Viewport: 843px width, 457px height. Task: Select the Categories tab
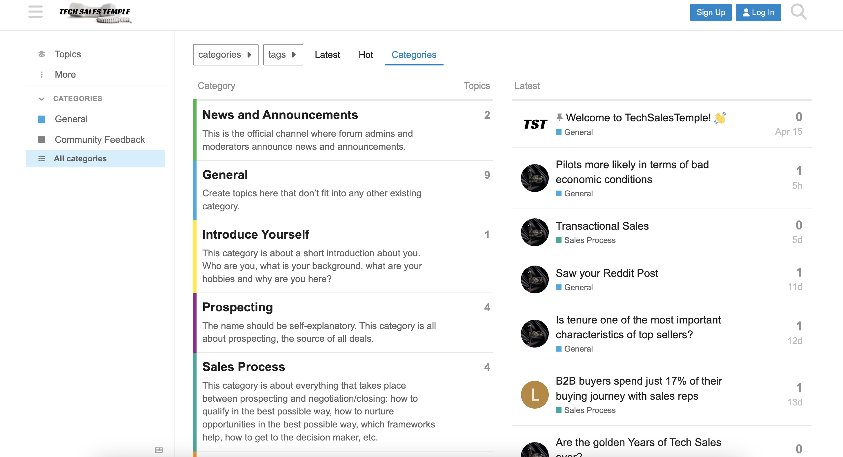(414, 55)
